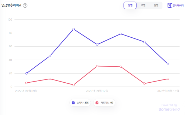Click the purple data point at 2022년 09월 12일
Screen dimensions: 185x115
(x=97, y=44)
